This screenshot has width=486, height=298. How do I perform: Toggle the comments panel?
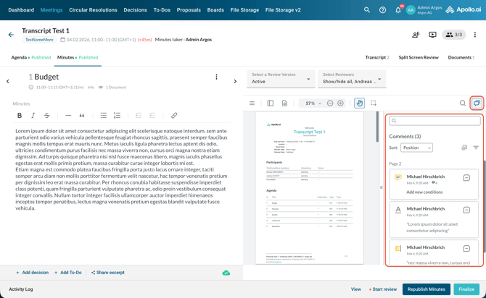pos(477,103)
